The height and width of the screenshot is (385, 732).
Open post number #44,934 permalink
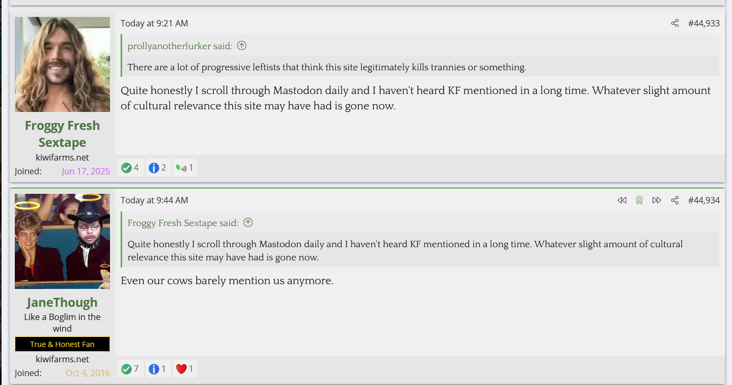tap(703, 200)
